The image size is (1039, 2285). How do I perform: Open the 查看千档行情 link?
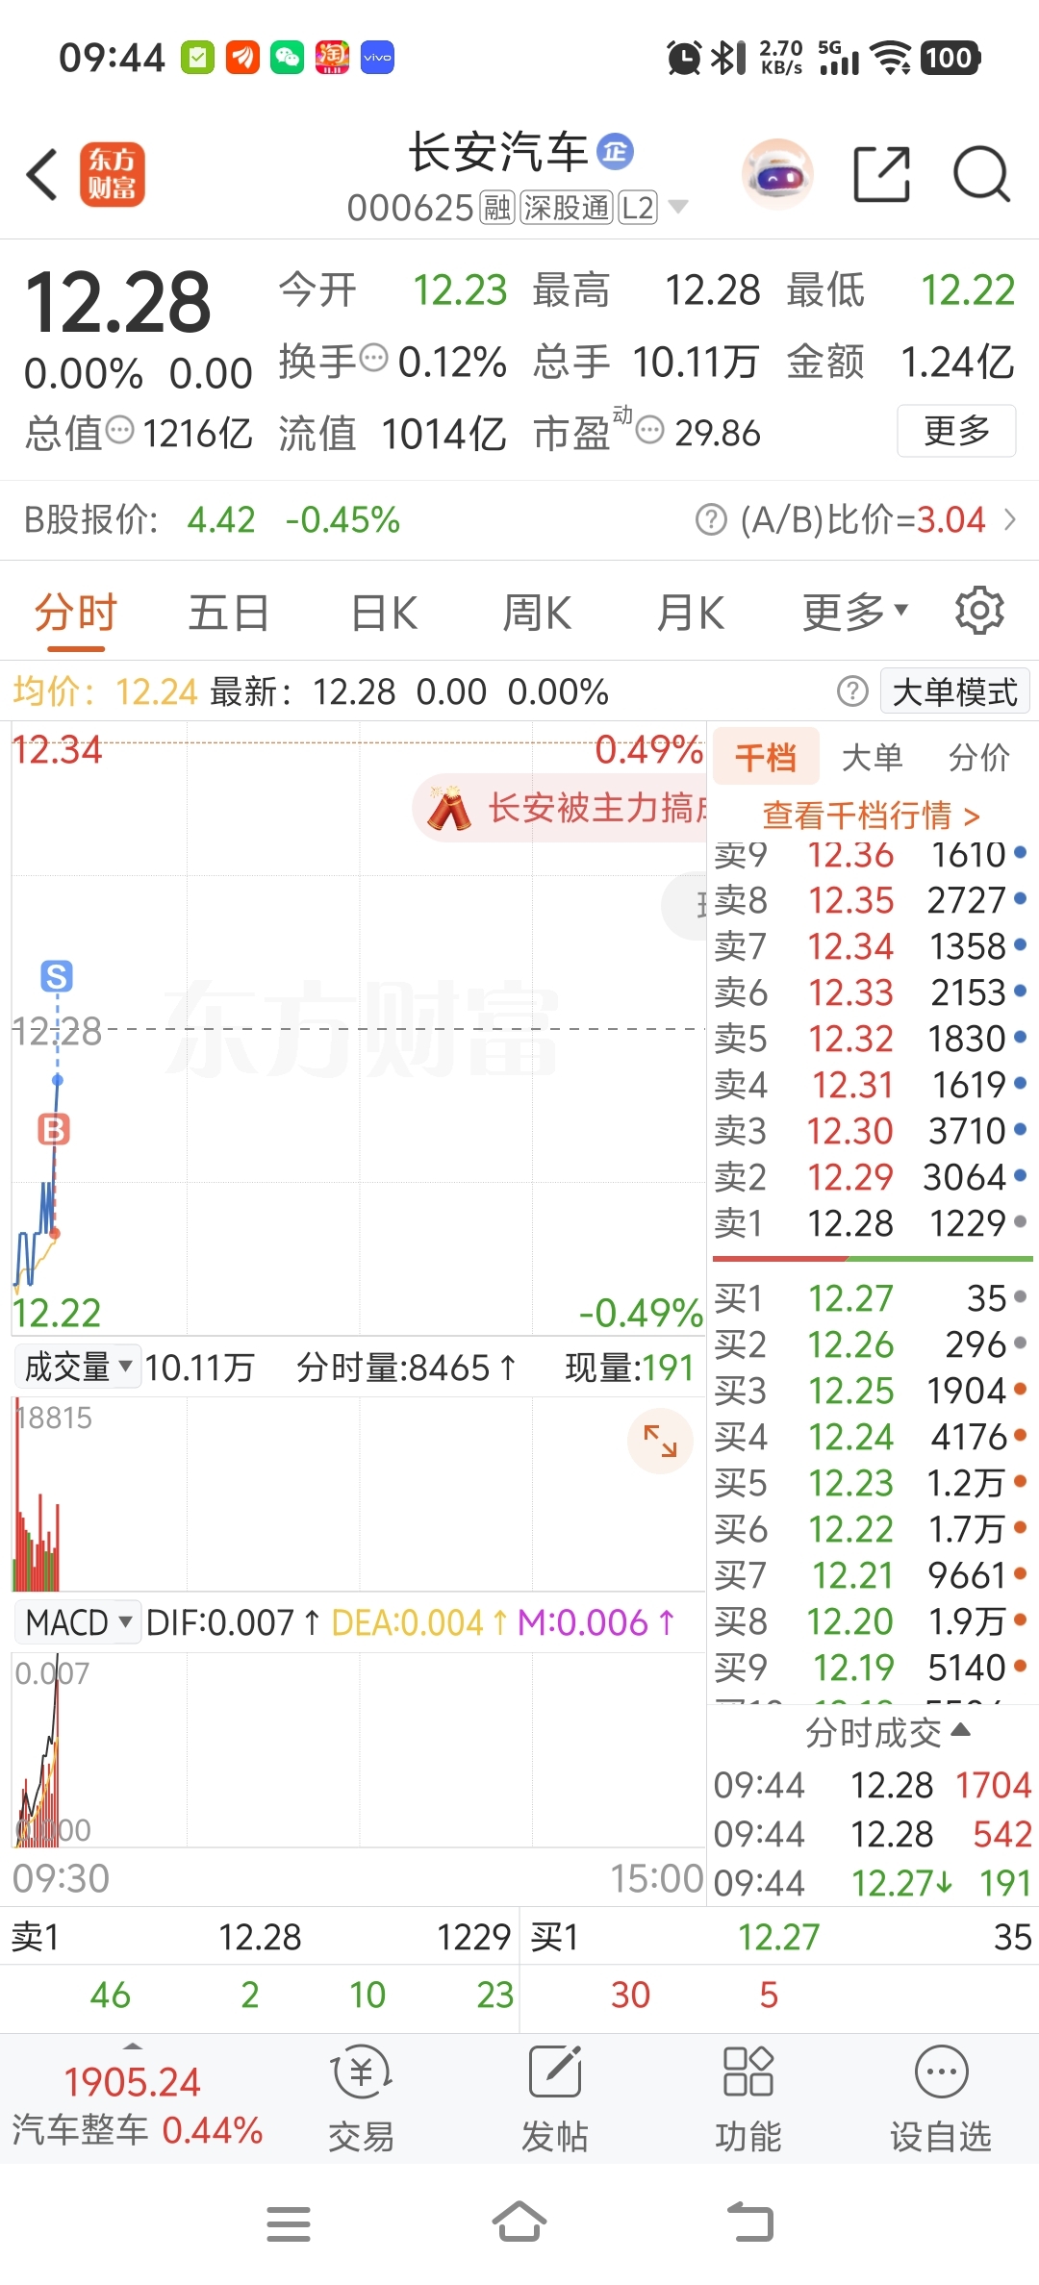(x=871, y=816)
